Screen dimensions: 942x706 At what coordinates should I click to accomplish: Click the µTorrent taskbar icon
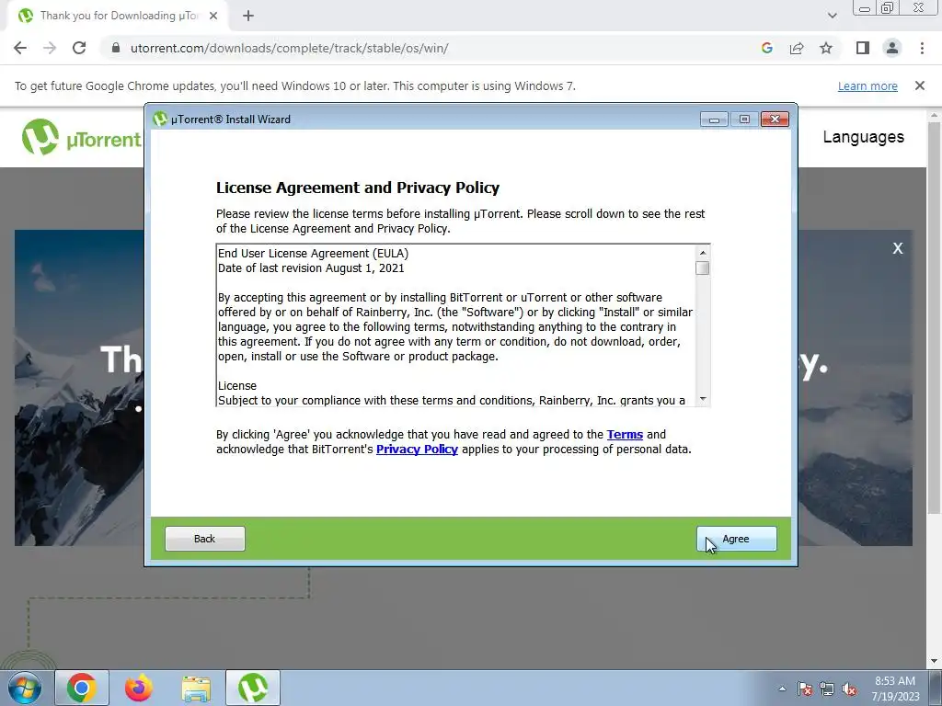click(253, 688)
